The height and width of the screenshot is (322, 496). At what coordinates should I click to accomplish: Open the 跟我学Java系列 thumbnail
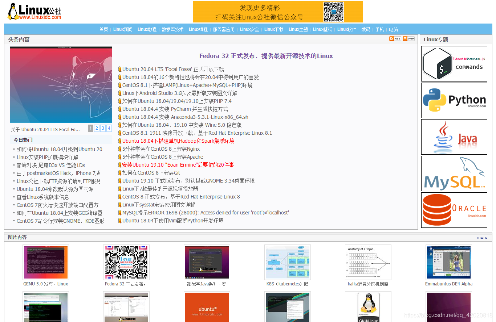pos(207,262)
